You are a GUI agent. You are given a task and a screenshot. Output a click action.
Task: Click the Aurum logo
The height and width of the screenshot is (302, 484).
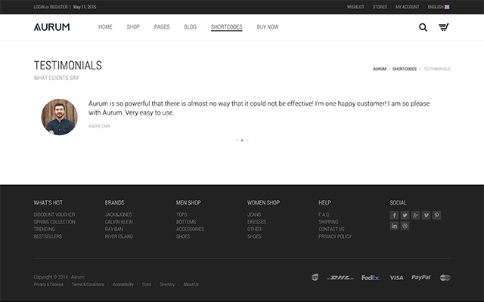[x=51, y=27]
